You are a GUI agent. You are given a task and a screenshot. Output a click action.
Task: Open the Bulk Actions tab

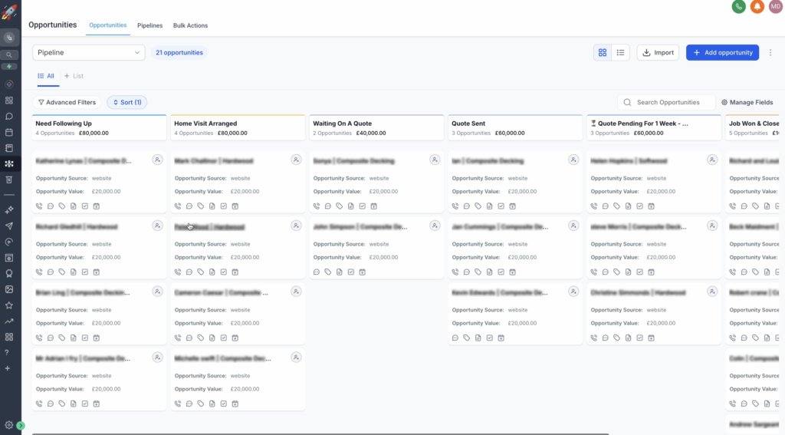[190, 25]
